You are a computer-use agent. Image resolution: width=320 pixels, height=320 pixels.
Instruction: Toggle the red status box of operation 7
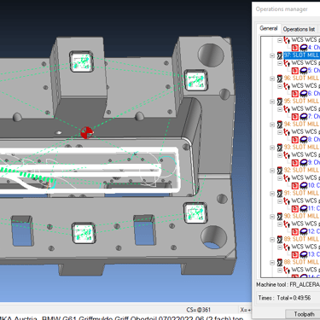pos(295,117)
